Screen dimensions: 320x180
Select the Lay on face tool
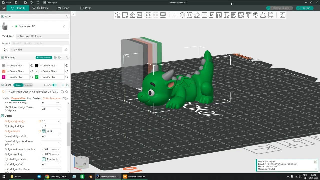point(197,15)
